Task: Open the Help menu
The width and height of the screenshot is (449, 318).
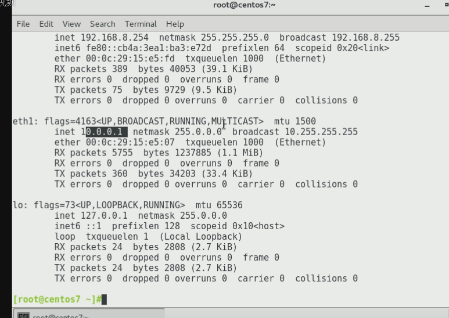Action: (x=175, y=24)
